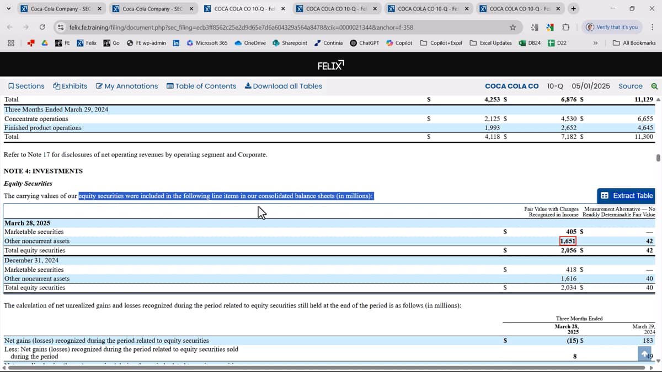Click the Concentrate operations row label
The height and width of the screenshot is (372, 662).
[36, 118]
